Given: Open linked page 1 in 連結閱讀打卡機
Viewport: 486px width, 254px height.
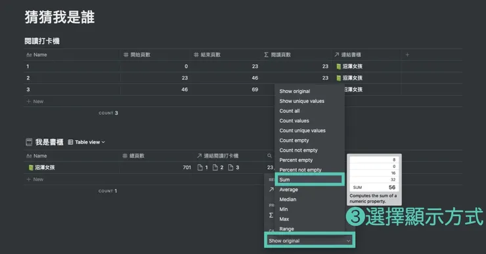Looking at the screenshot, I should coord(203,167).
